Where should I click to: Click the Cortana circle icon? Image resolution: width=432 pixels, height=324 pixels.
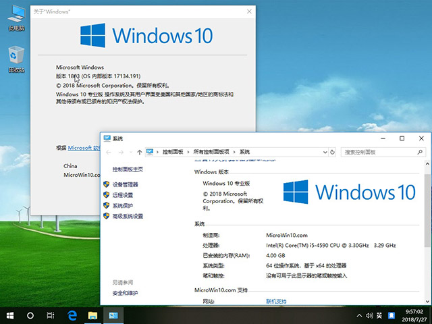click(x=30, y=315)
